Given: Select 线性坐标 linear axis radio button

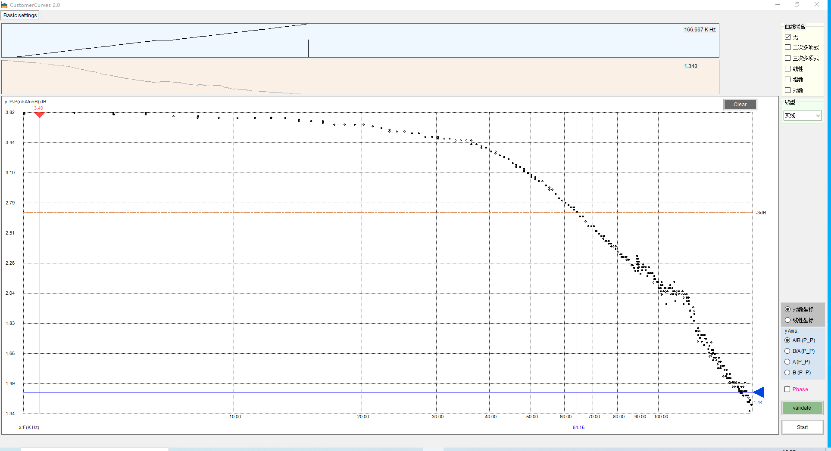Looking at the screenshot, I should click(788, 320).
